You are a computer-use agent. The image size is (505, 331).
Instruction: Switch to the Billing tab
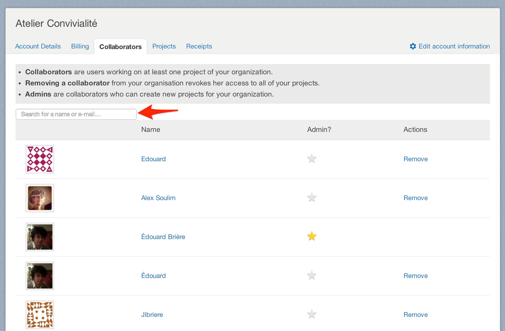pos(80,46)
